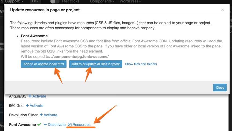The height and width of the screenshot is (131, 232).
Task: Click the Font Awesome heading in dialog
Action: 34,36
